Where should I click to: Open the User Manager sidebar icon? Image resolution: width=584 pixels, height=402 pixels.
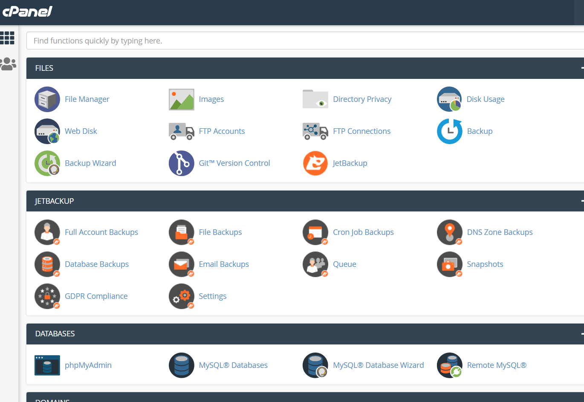point(8,64)
